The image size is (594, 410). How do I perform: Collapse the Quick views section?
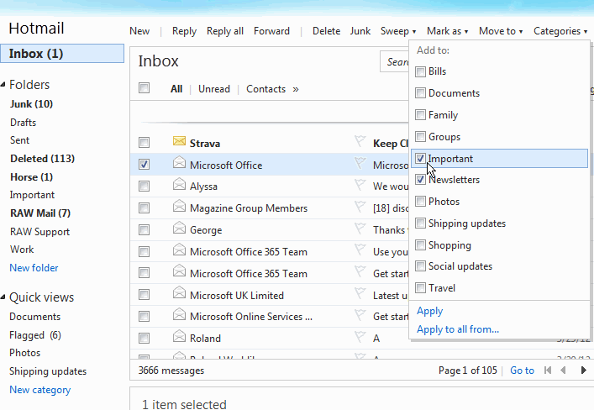click(3, 297)
